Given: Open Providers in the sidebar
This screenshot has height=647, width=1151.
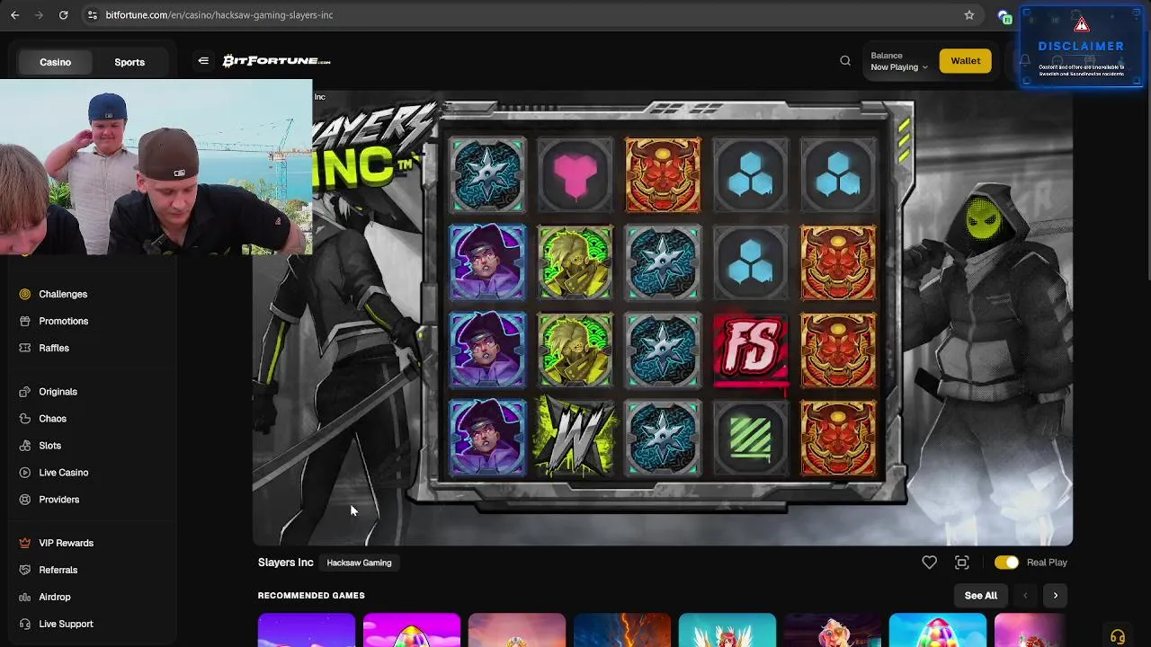Looking at the screenshot, I should click(58, 500).
